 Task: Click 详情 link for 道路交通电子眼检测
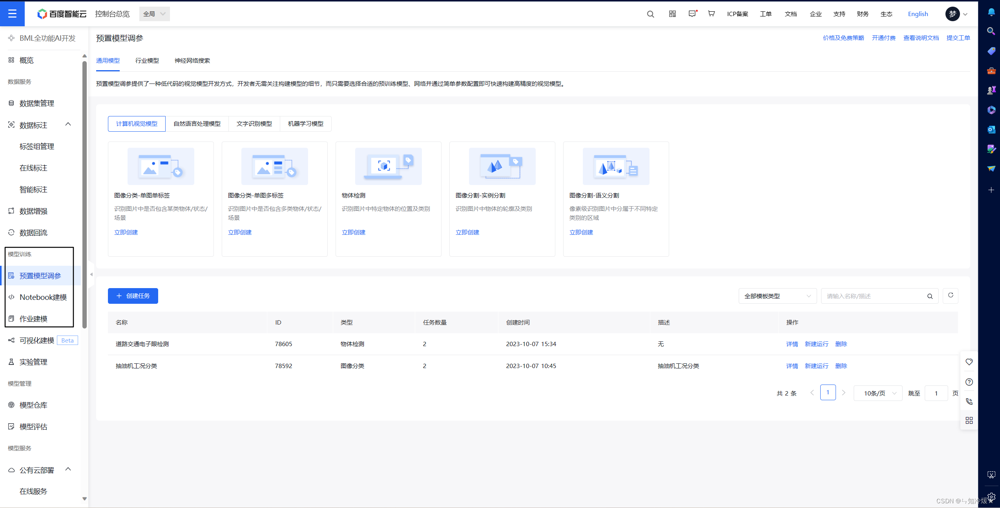tap(792, 344)
